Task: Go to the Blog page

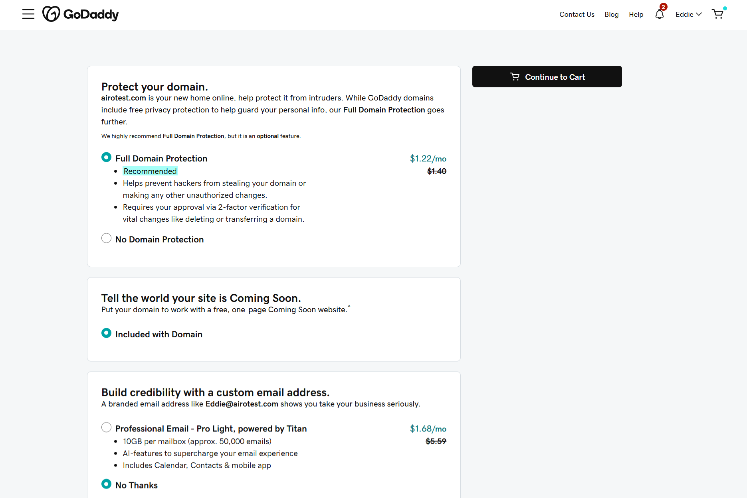Action: pos(611,14)
